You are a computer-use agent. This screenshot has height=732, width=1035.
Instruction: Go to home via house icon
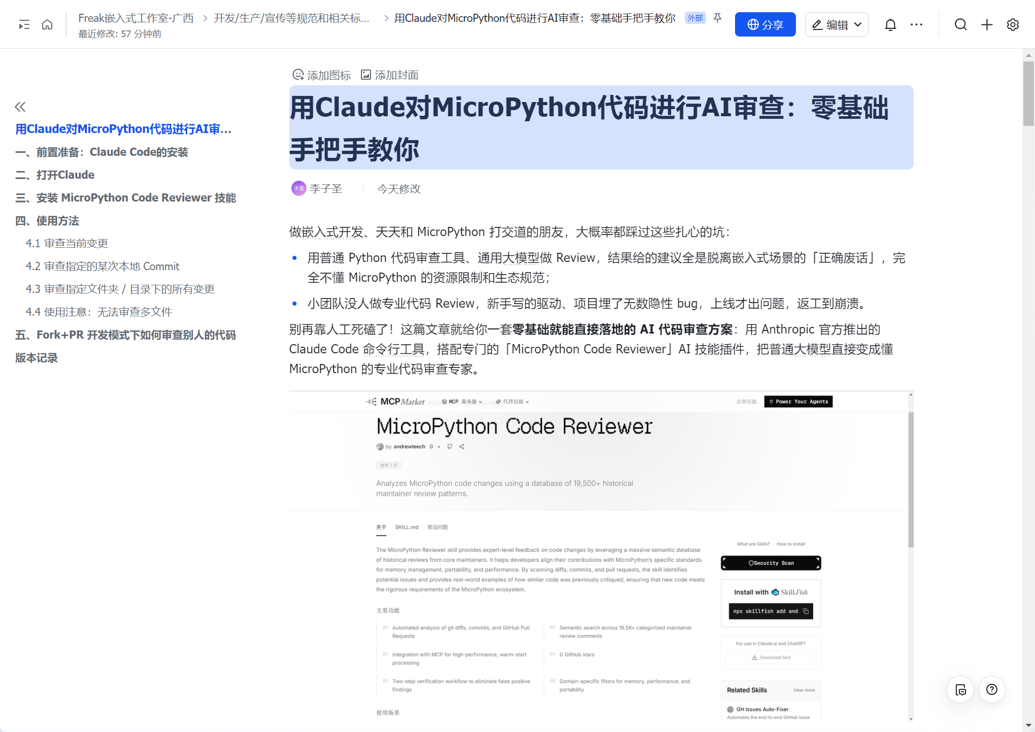[x=47, y=25]
